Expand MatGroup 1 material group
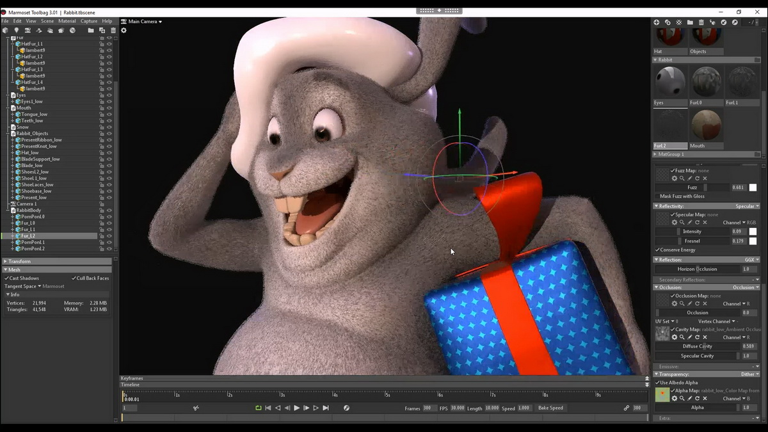 [707, 154]
